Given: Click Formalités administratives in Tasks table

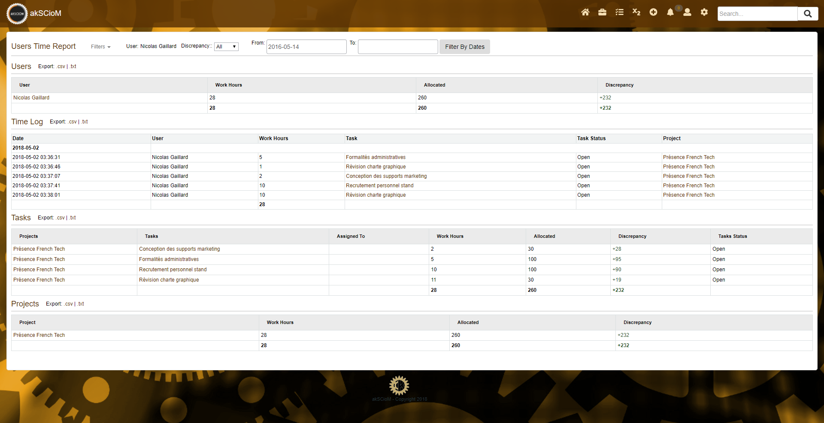Looking at the screenshot, I should (x=169, y=259).
